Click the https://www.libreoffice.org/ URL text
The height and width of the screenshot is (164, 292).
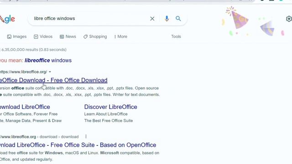[23, 72]
